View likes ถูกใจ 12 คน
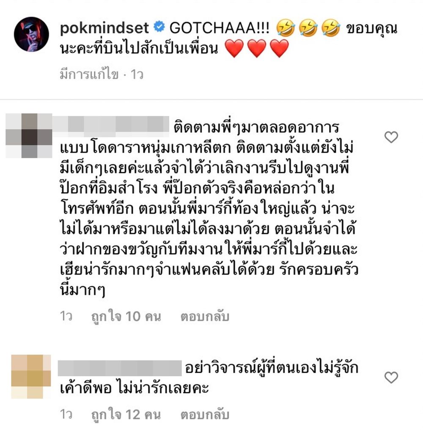The image size is (423, 443). click(126, 415)
